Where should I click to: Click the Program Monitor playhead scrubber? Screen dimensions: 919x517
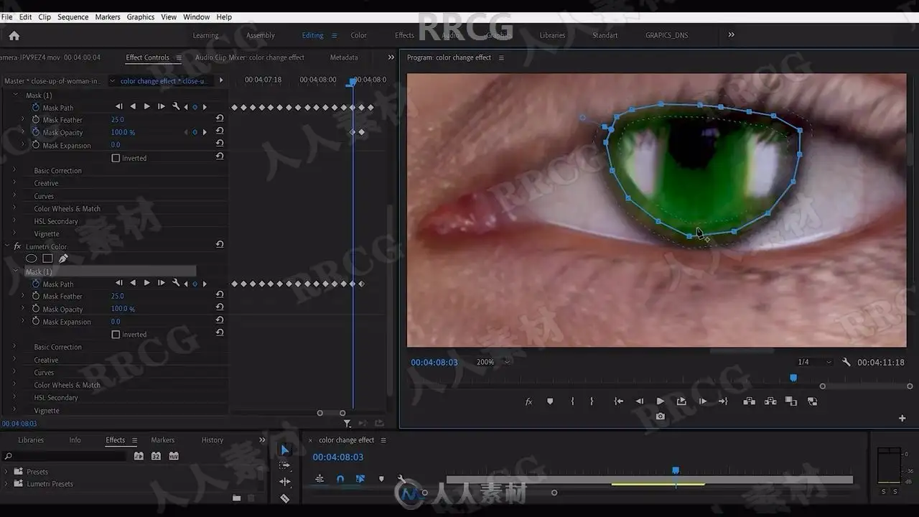[x=793, y=378]
